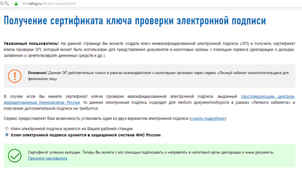Click the key icon in address bar
This screenshot has width=302, height=171.
(x=7, y=3)
